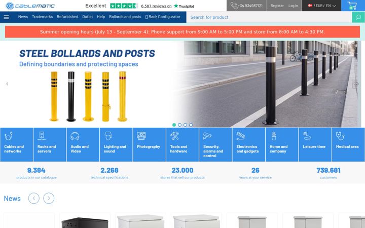Click the green search magnifier button
The height and width of the screenshot is (228, 365).
[358, 17]
